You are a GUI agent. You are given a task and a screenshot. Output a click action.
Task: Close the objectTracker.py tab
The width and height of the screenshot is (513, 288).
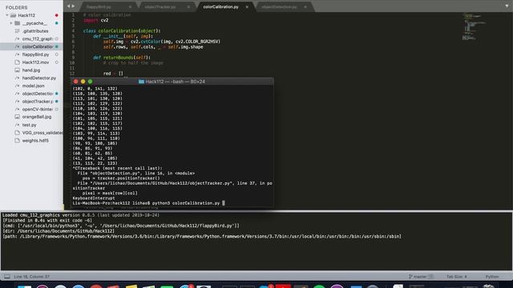click(188, 7)
